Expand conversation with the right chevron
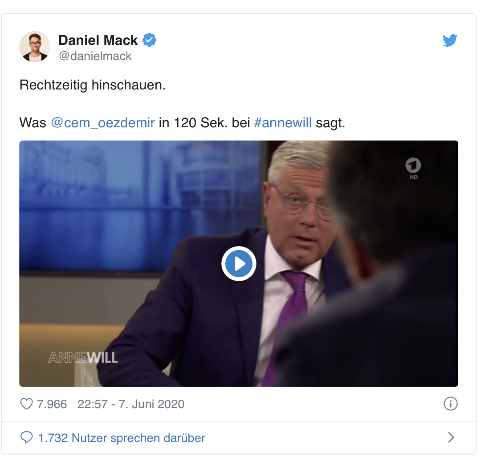 451,438
